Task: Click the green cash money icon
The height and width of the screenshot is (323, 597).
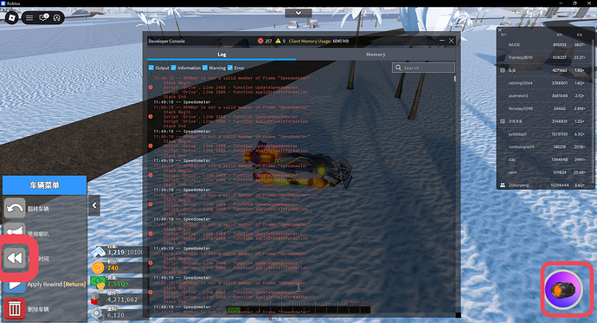Action: 99,283
